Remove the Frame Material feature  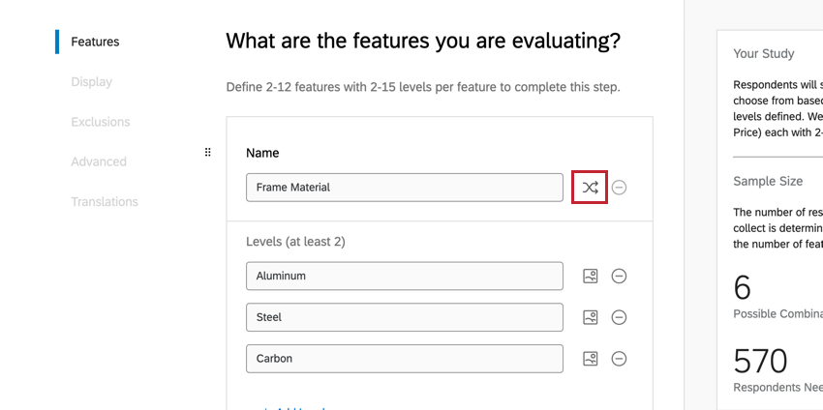coord(620,188)
